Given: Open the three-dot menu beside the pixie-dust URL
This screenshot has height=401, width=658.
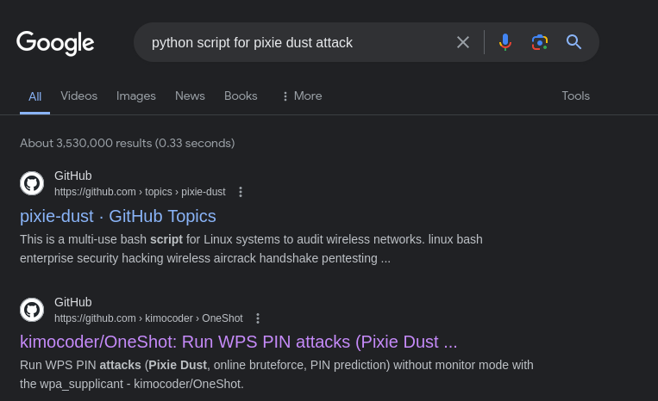Looking at the screenshot, I should (x=241, y=192).
